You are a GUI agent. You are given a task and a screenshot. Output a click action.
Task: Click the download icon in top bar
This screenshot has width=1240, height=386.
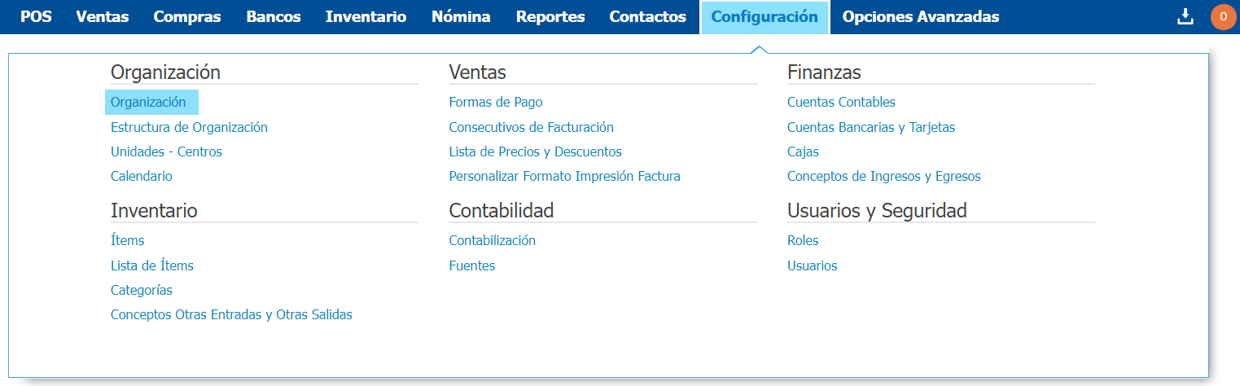[1185, 16]
